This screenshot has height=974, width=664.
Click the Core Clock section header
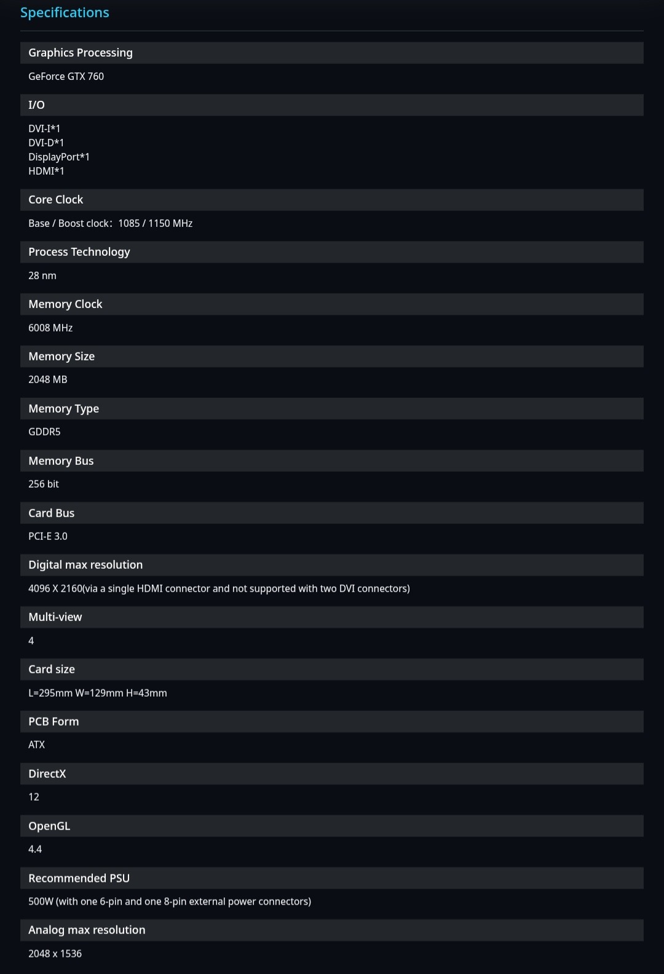click(x=56, y=200)
